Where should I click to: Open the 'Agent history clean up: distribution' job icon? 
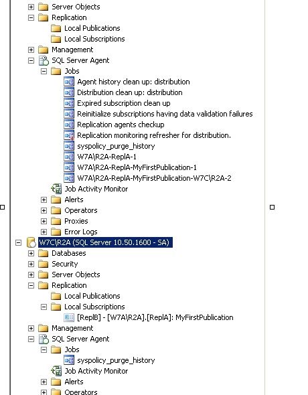[69, 82]
